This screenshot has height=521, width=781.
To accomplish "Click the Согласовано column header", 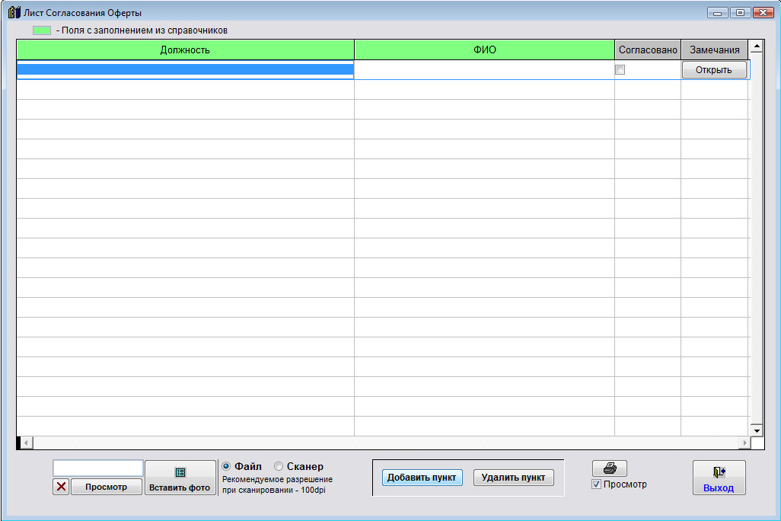I will [648, 50].
